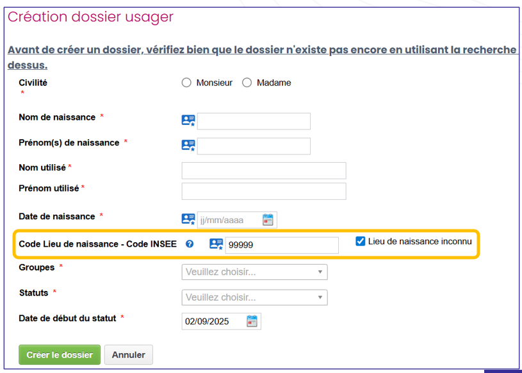Open calendar picker for Date de début du statut

point(252,321)
